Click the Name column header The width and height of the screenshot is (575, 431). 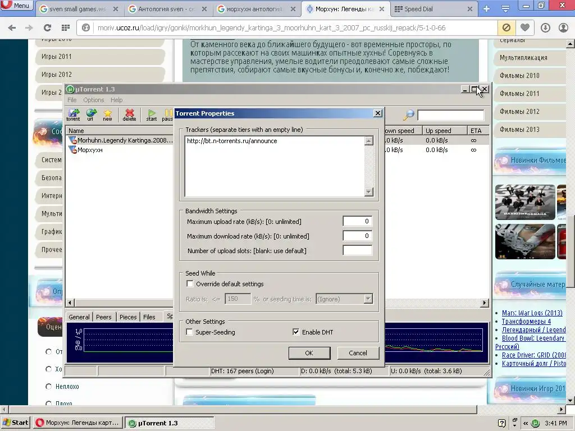click(x=120, y=131)
